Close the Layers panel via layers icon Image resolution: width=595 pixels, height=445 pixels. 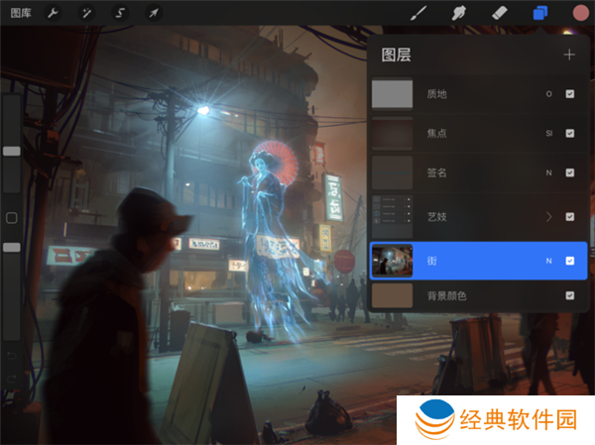click(x=539, y=14)
